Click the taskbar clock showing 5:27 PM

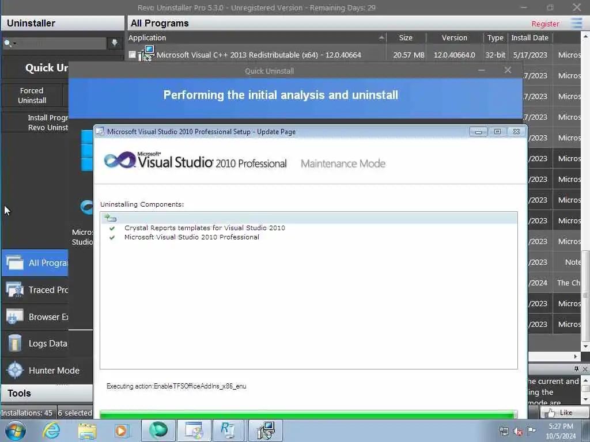[x=561, y=431]
